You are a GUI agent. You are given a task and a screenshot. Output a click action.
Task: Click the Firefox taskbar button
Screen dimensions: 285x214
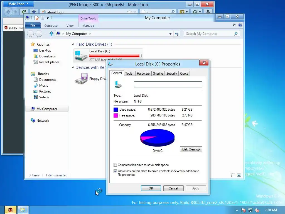click(x=11, y=210)
